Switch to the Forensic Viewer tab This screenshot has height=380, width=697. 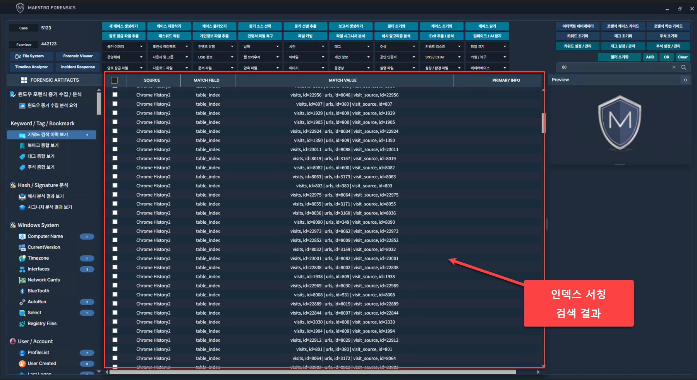coord(78,56)
